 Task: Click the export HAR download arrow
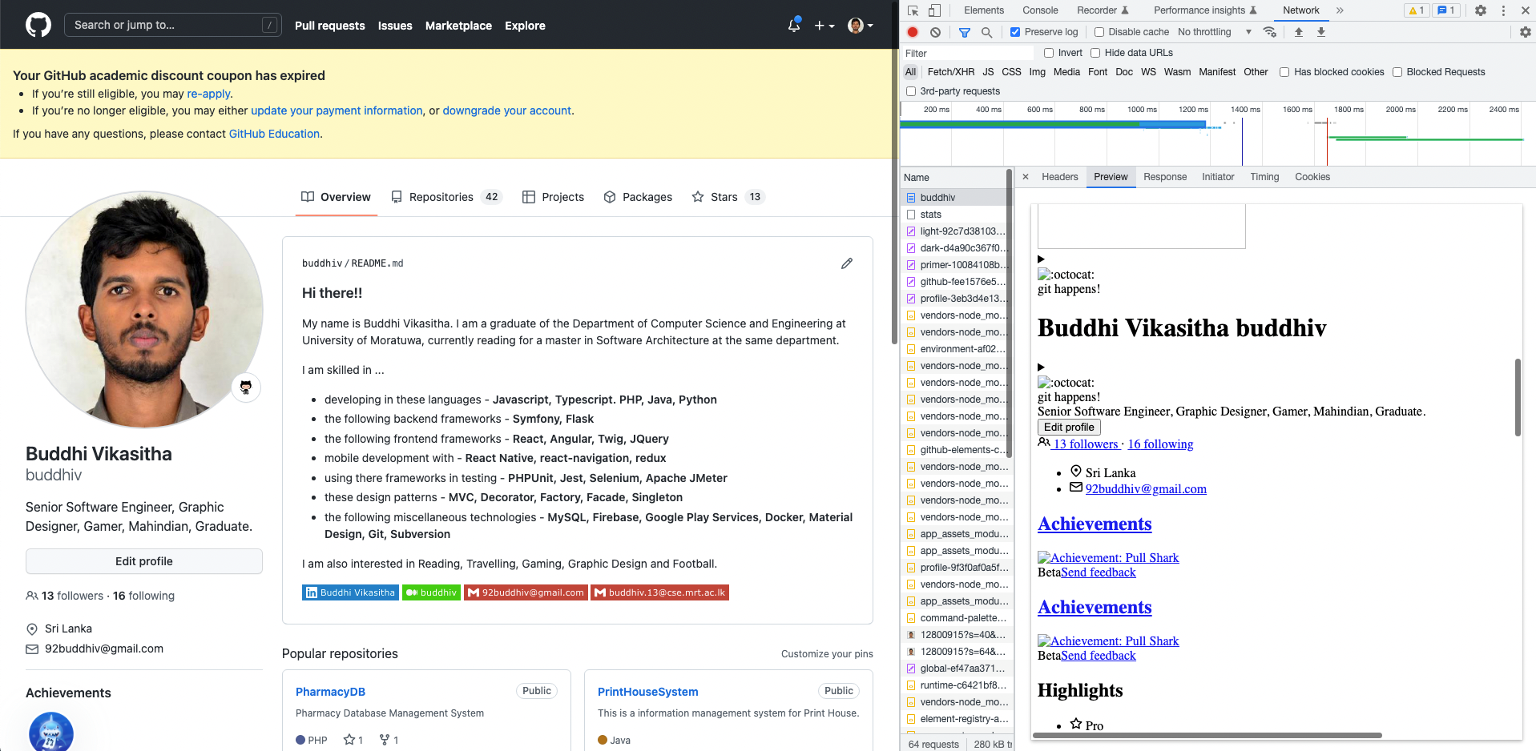tap(1321, 32)
